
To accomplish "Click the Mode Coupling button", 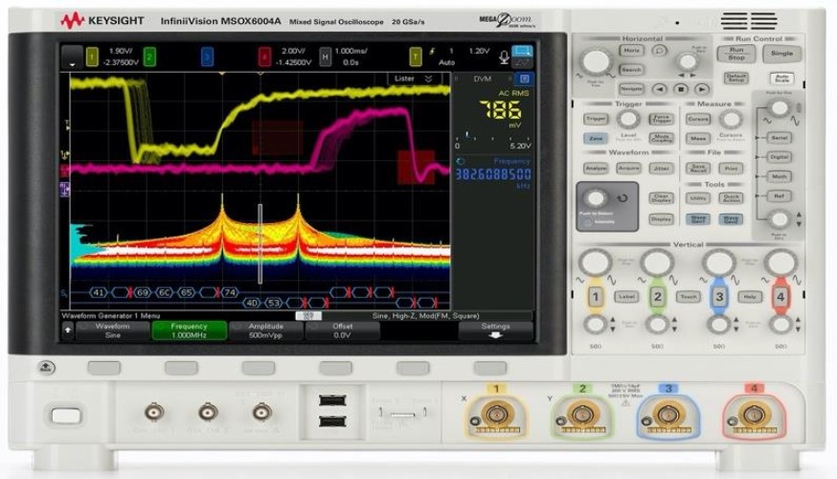I will [661, 138].
